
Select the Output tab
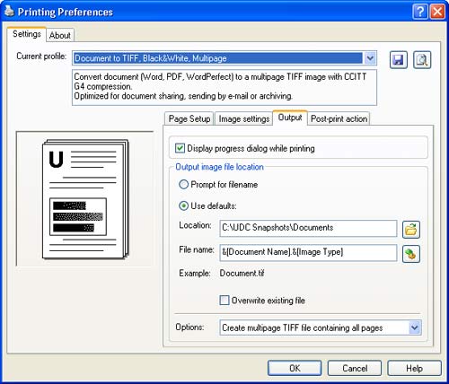pyautogui.click(x=290, y=118)
